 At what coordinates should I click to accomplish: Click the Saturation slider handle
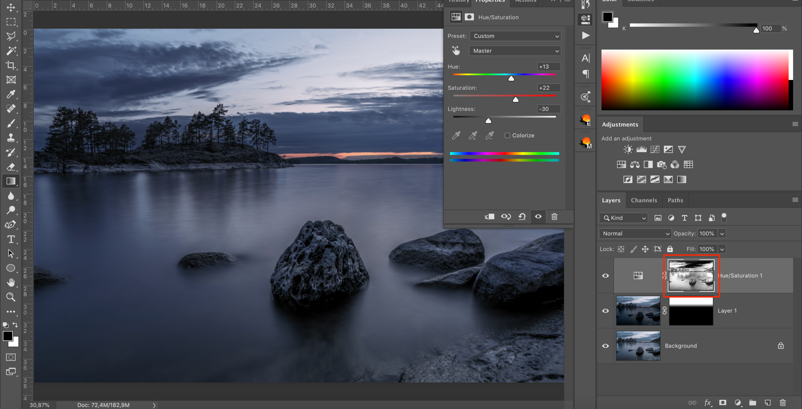(x=516, y=100)
